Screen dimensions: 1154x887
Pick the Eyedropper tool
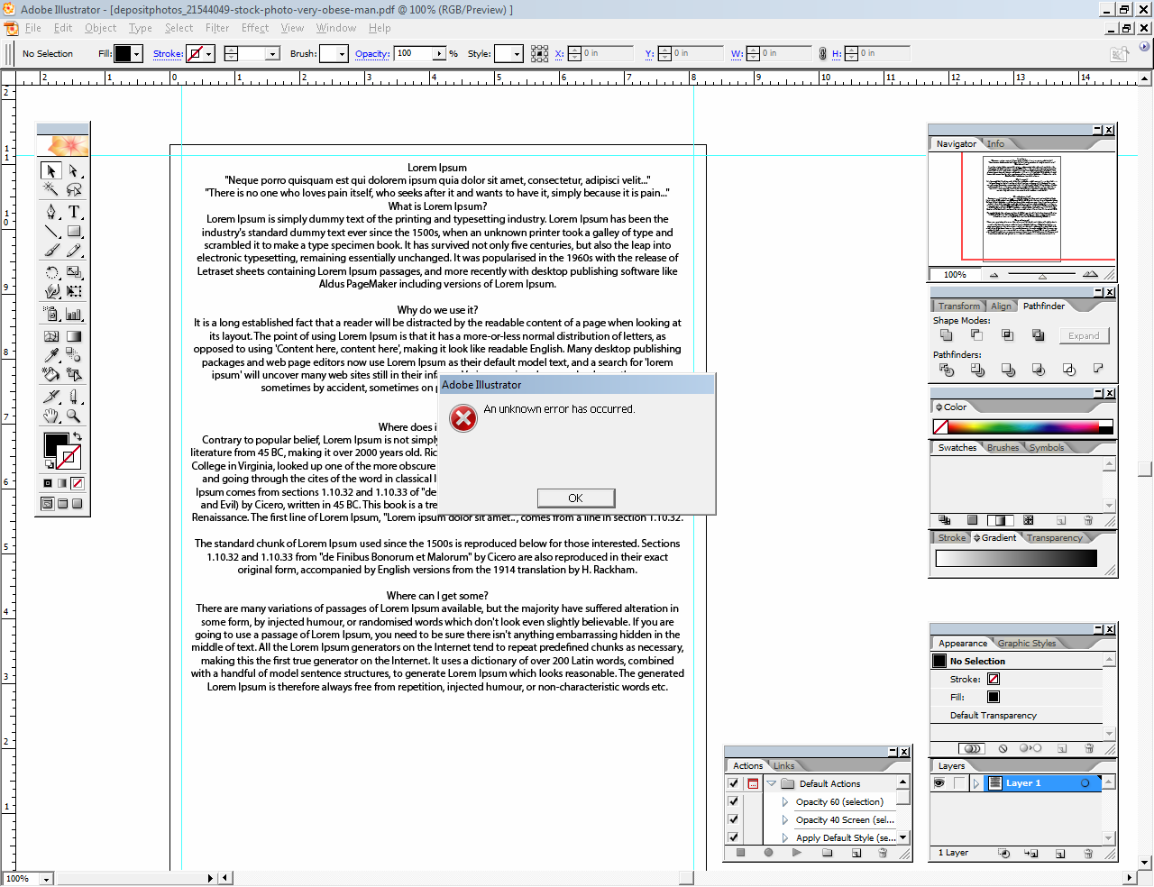(x=51, y=355)
